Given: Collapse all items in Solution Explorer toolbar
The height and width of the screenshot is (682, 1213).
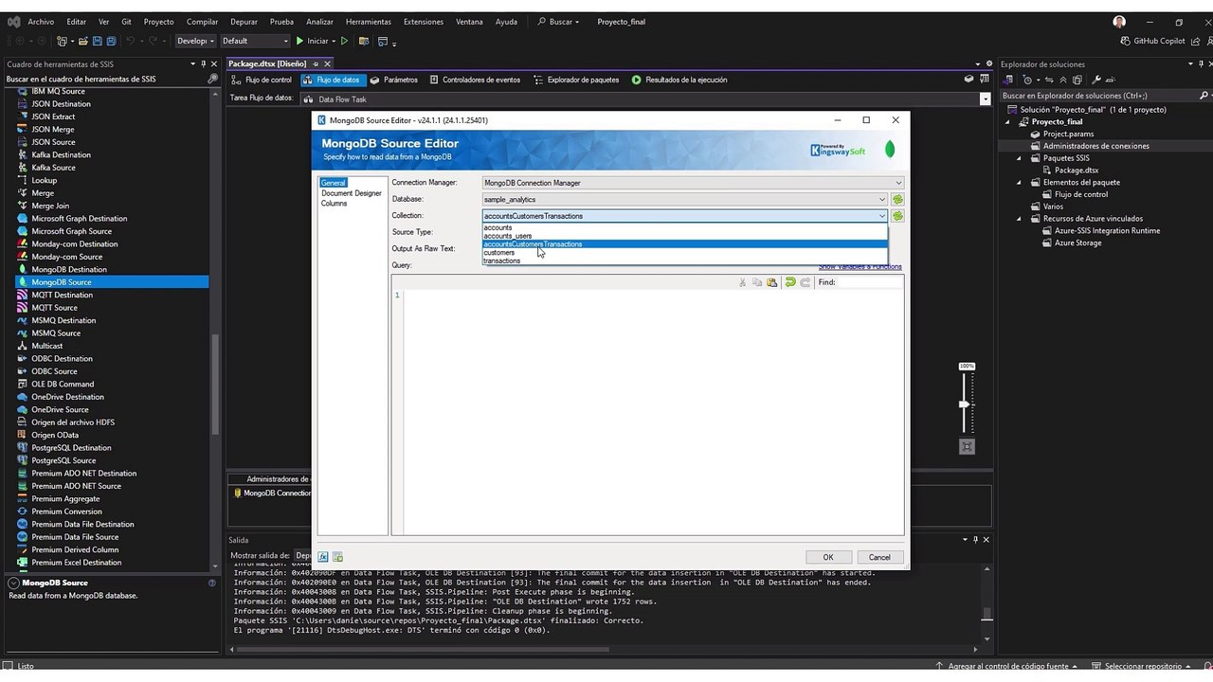Looking at the screenshot, I should pyautogui.click(x=1062, y=80).
